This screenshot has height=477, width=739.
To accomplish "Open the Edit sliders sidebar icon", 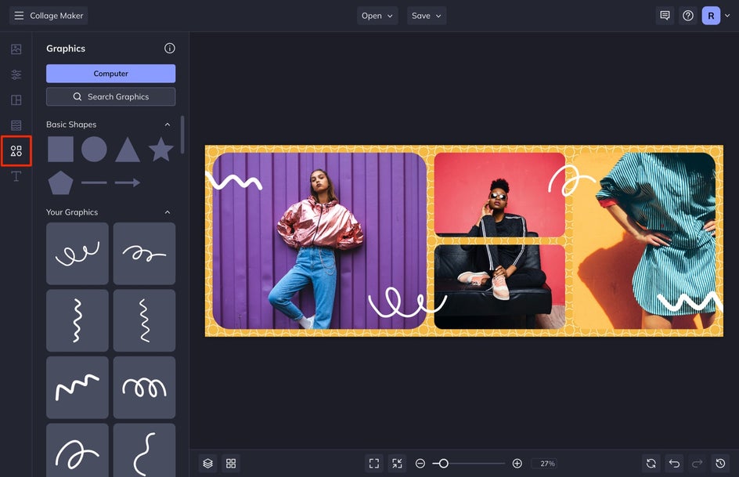I will click(16, 74).
